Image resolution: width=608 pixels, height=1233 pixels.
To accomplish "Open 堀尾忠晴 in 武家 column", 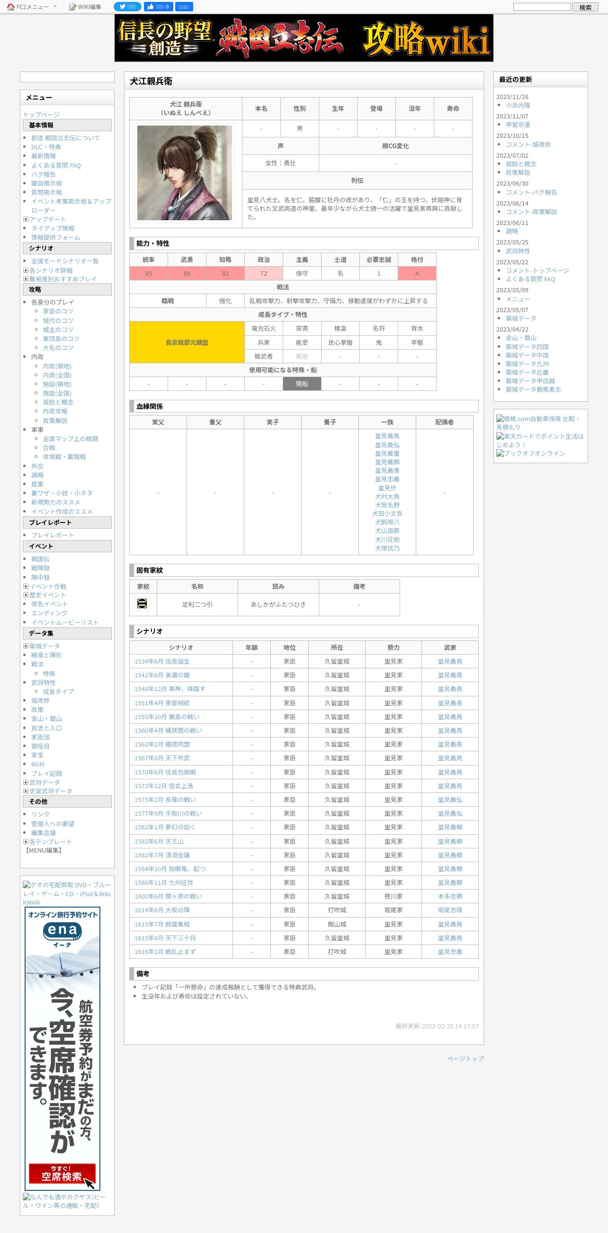I will [x=450, y=910].
